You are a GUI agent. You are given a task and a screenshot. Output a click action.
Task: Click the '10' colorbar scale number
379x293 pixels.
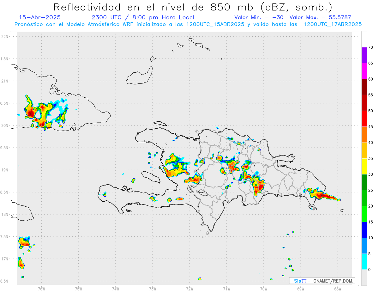click(x=371, y=238)
